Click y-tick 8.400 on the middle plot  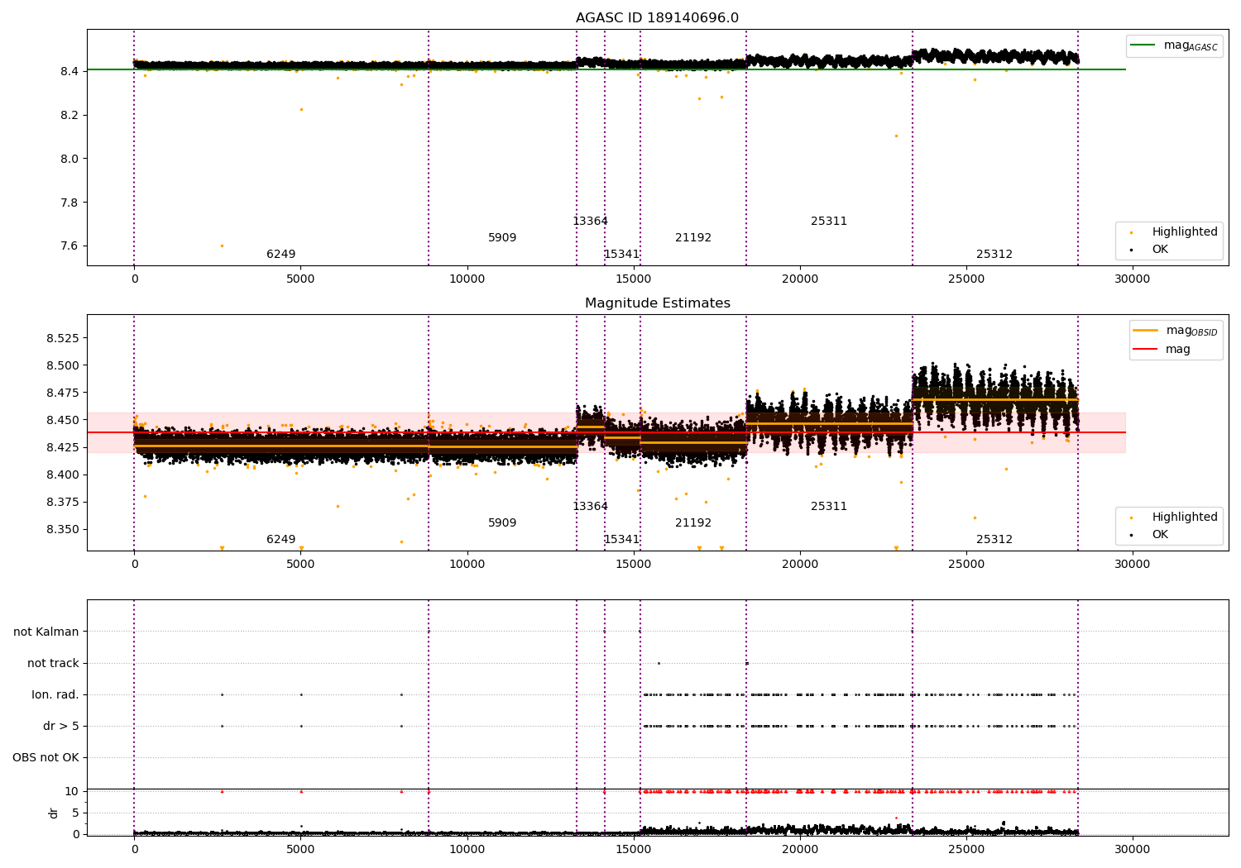point(63,475)
